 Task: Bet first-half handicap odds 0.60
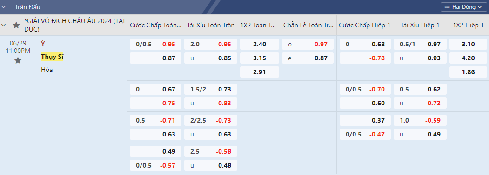(365, 103)
